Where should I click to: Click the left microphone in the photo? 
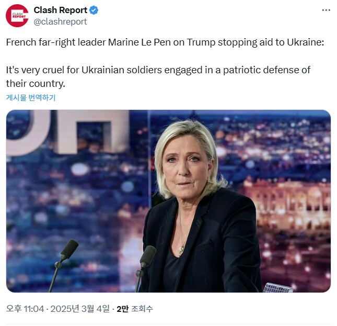(68, 250)
